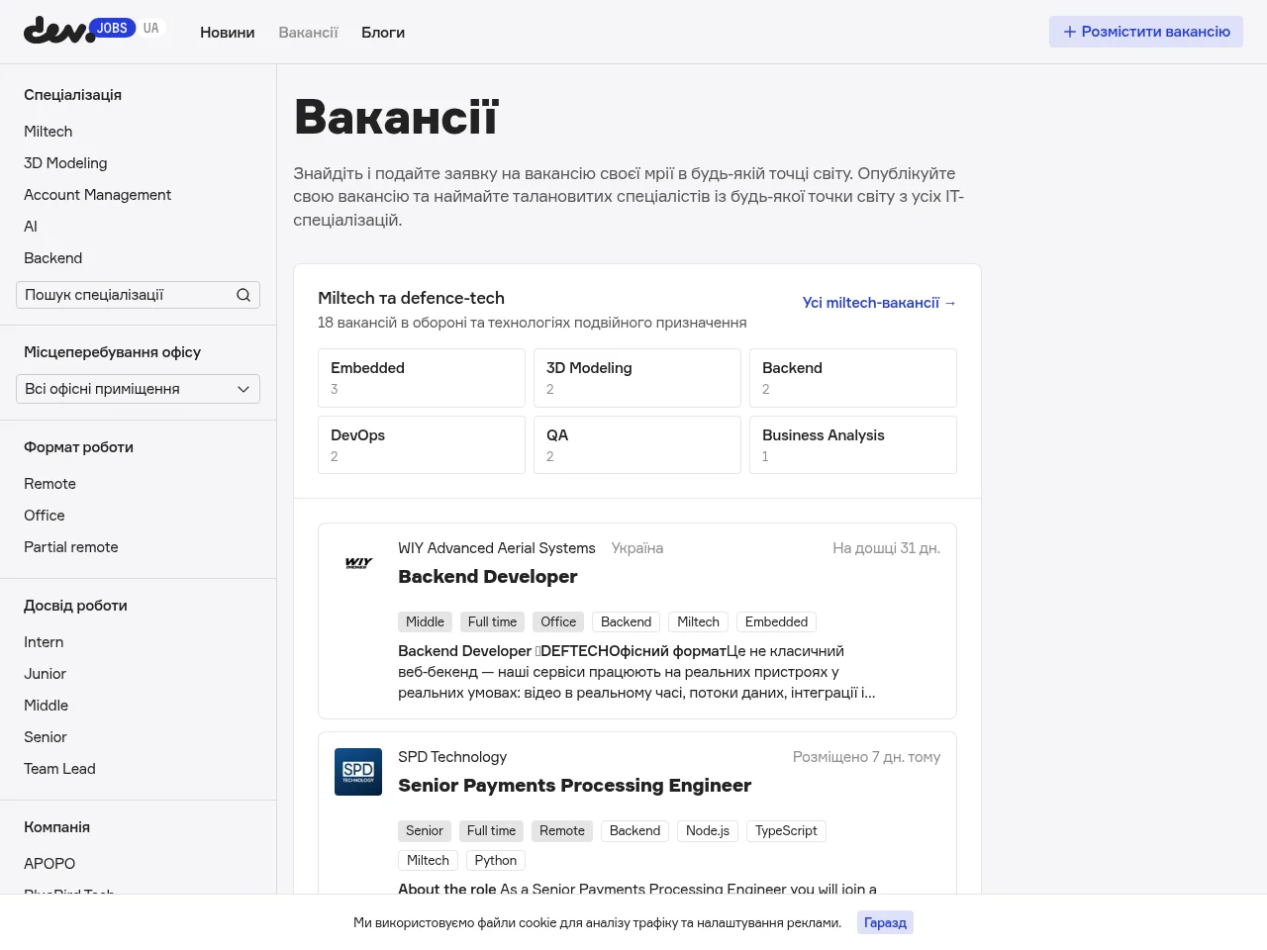Image resolution: width=1267 pixels, height=950 pixels.
Task: Click the Розмістити вакансію button
Action: click(1146, 32)
